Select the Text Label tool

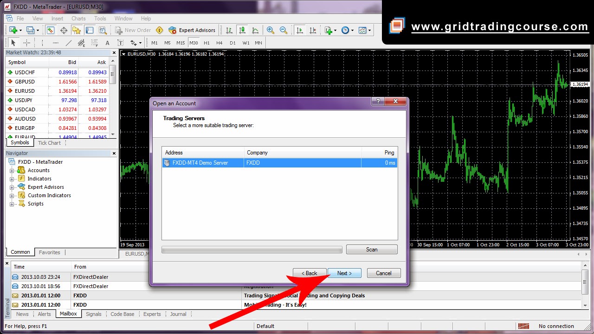pos(120,43)
